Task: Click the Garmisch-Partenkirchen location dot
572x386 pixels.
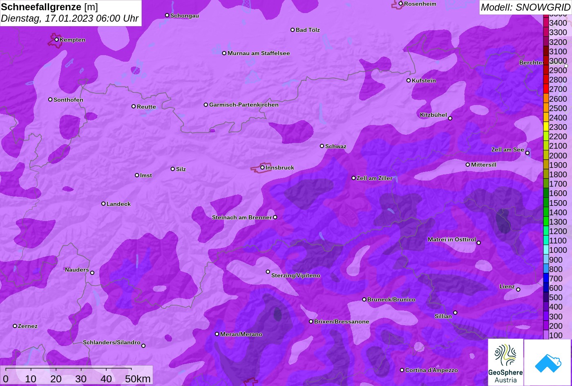Action: [206, 105]
